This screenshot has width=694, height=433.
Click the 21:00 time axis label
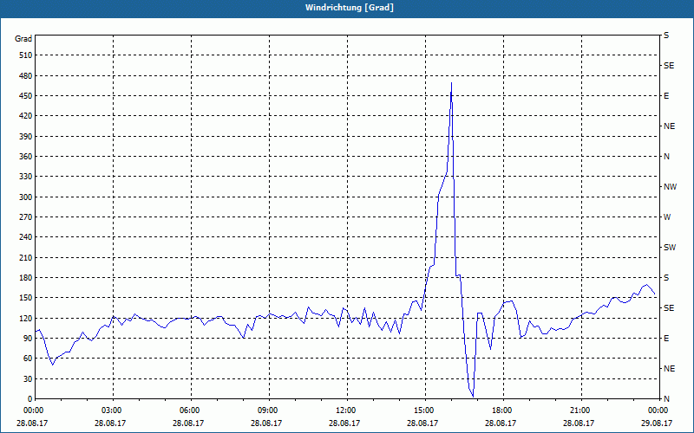581,410
